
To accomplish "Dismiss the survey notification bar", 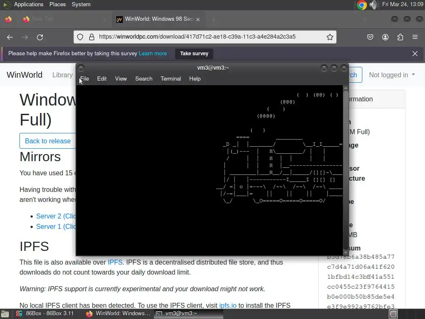I will tap(415, 54).
